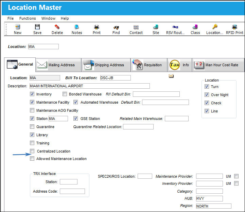Viewport: 245px width, 212px height.
Task: Check Allowed Maintenance Location box
Action: pos(32,159)
